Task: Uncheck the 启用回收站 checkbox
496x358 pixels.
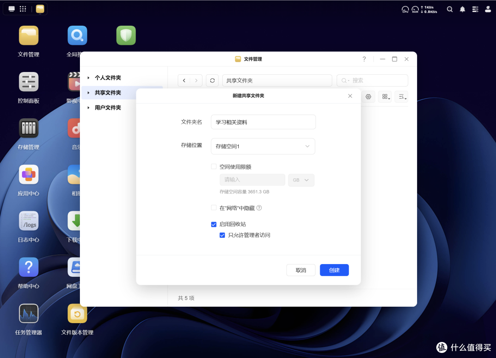Action: [x=214, y=224]
